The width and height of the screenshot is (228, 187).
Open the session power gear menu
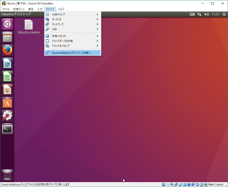coord(224,14)
